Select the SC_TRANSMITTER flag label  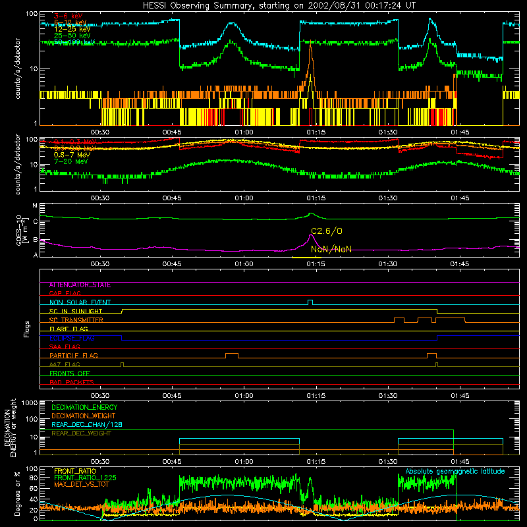(76, 320)
